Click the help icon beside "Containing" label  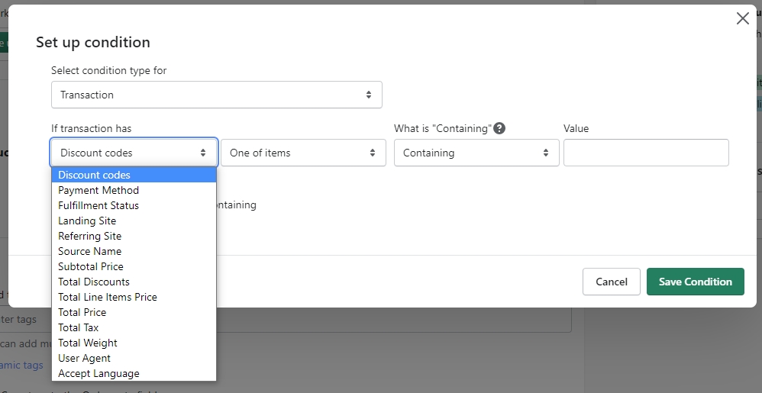[499, 128]
